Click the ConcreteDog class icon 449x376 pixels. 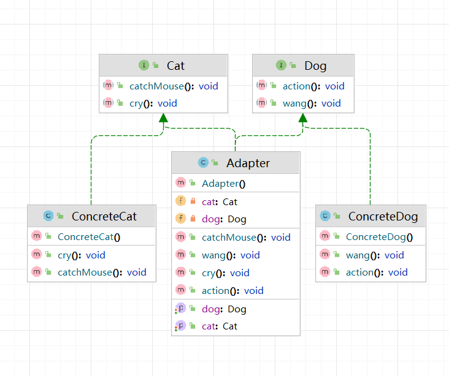325,216
